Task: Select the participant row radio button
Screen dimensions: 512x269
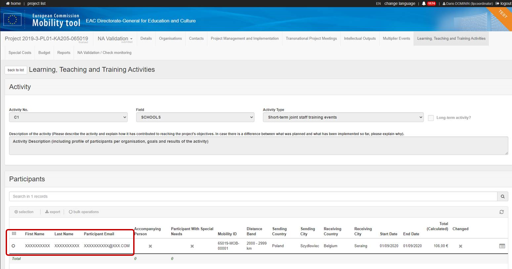Action: [x=13, y=246]
